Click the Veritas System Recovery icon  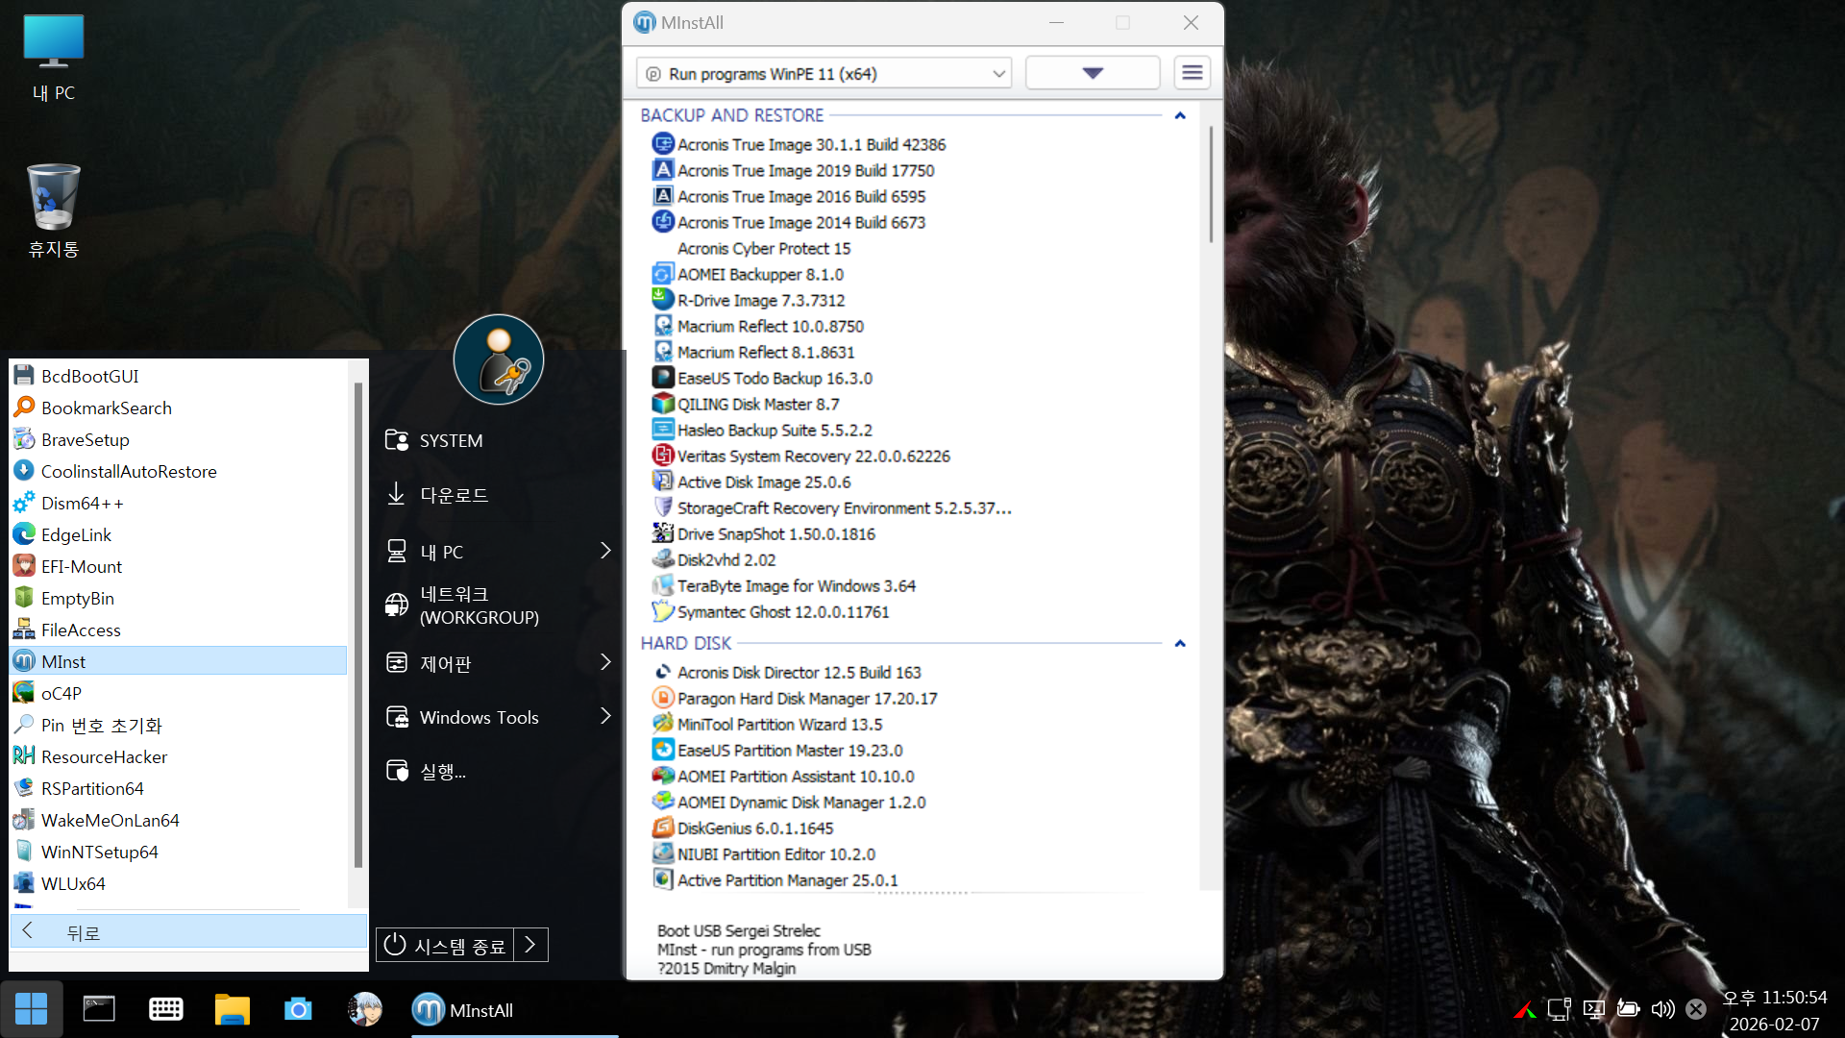pyautogui.click(x=662, y=456)
